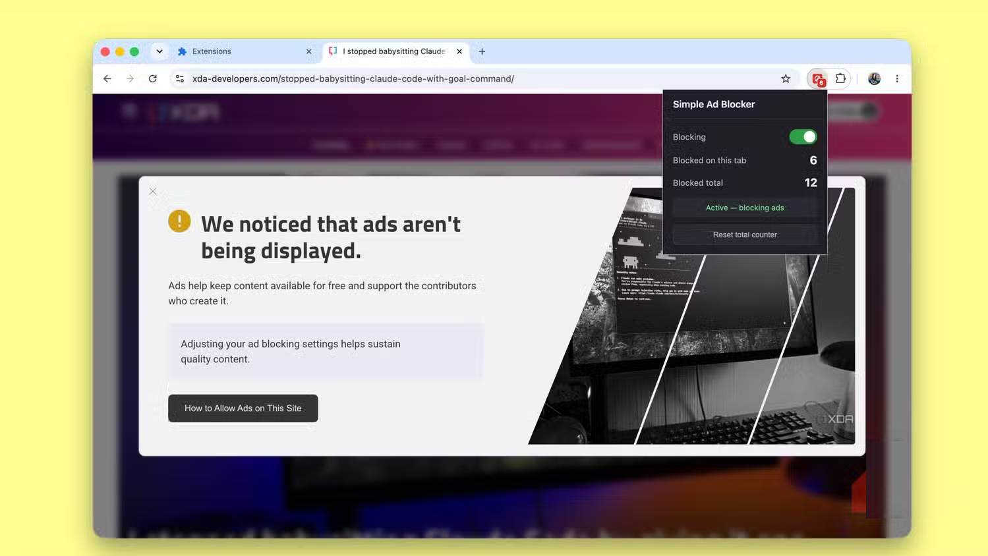Image resolution: width=988 pixels, height=556 pixels.
Task: Select the 'I stopped babysitting Claude' tab
Action: point(395,51)
